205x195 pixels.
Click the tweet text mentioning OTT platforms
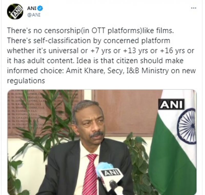pyautogui.click(x=90, y=31)
